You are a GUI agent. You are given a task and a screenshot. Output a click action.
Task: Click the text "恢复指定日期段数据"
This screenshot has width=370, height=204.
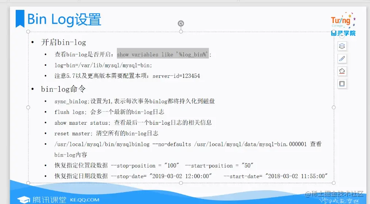pos(81,176)
